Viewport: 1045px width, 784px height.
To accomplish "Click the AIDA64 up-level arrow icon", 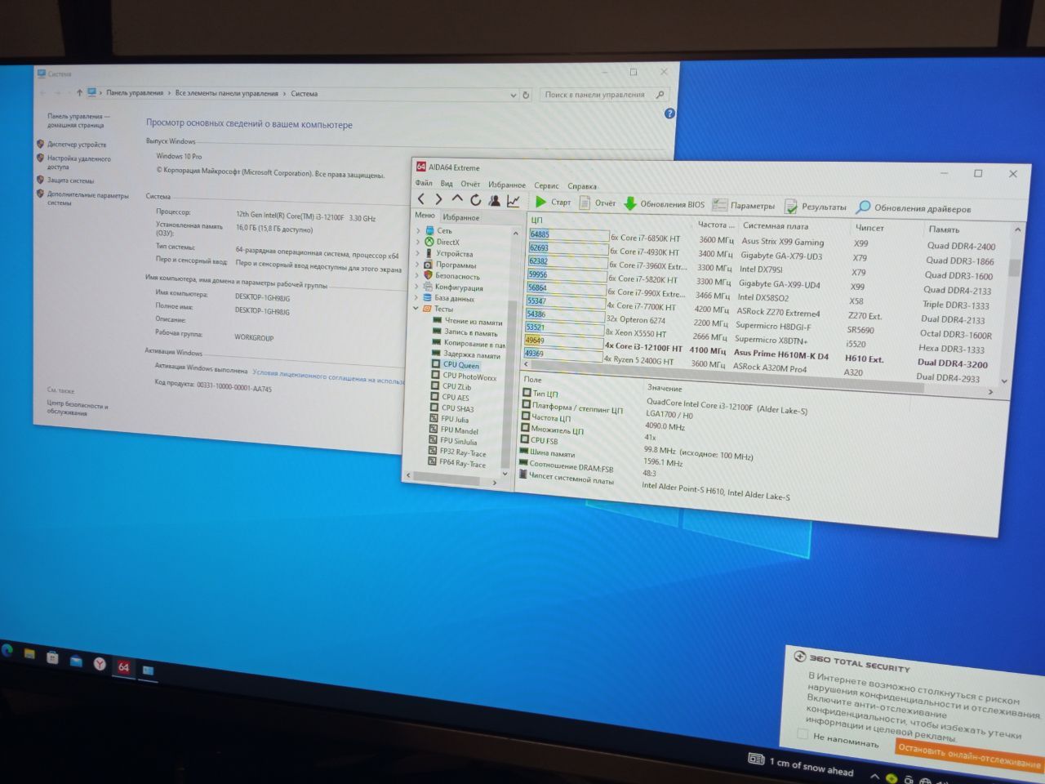I will [457, 198].
